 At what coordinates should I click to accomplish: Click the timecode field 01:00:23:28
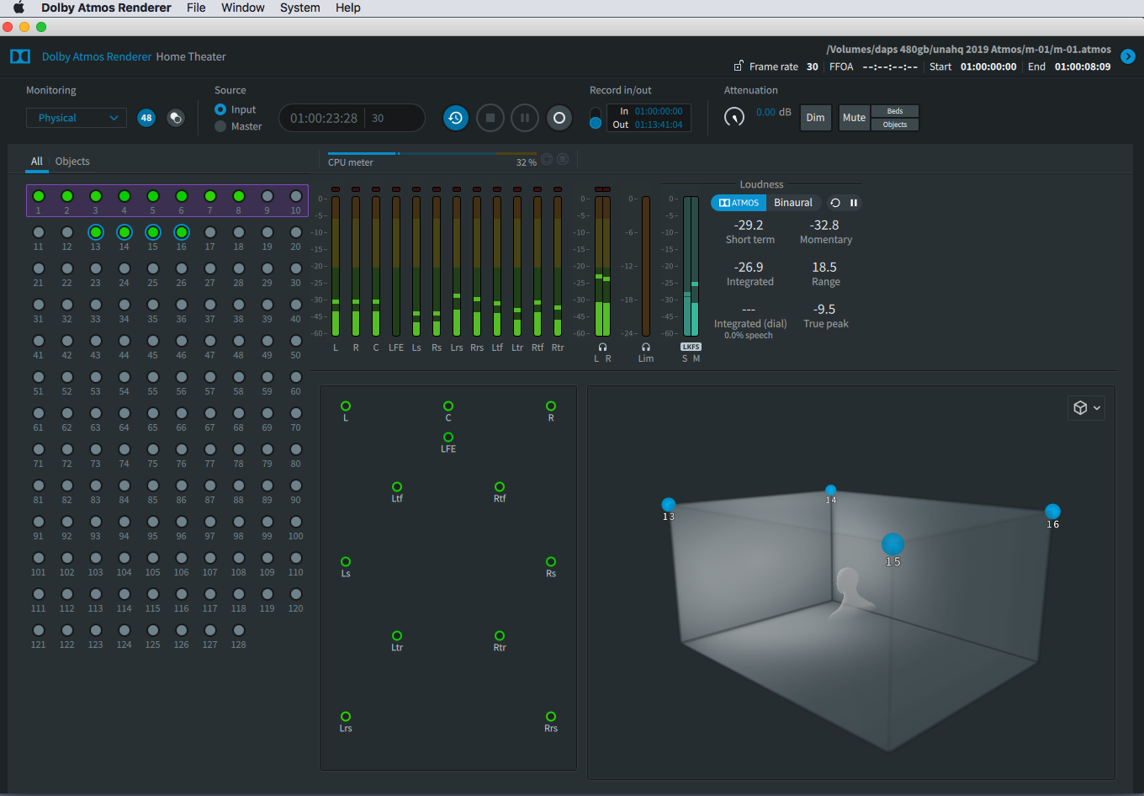point(323,118)
